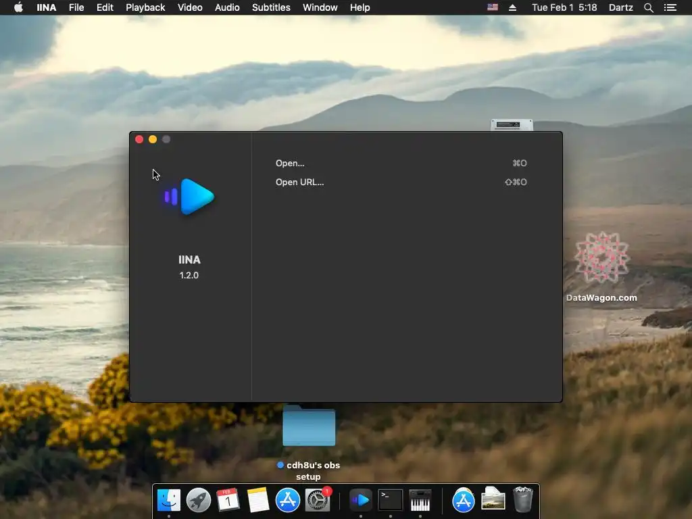Screen dimensions: 692x519
Task: Open the Video menu
Action: tap(190, 7)
